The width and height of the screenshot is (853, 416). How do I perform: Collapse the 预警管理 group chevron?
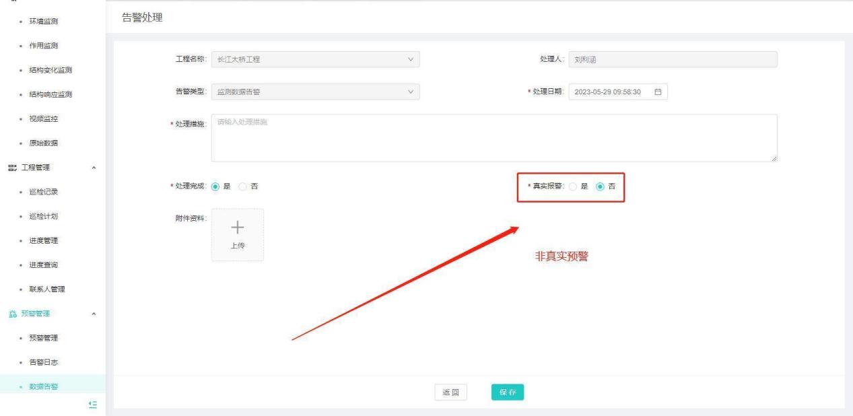coord(94,314)
